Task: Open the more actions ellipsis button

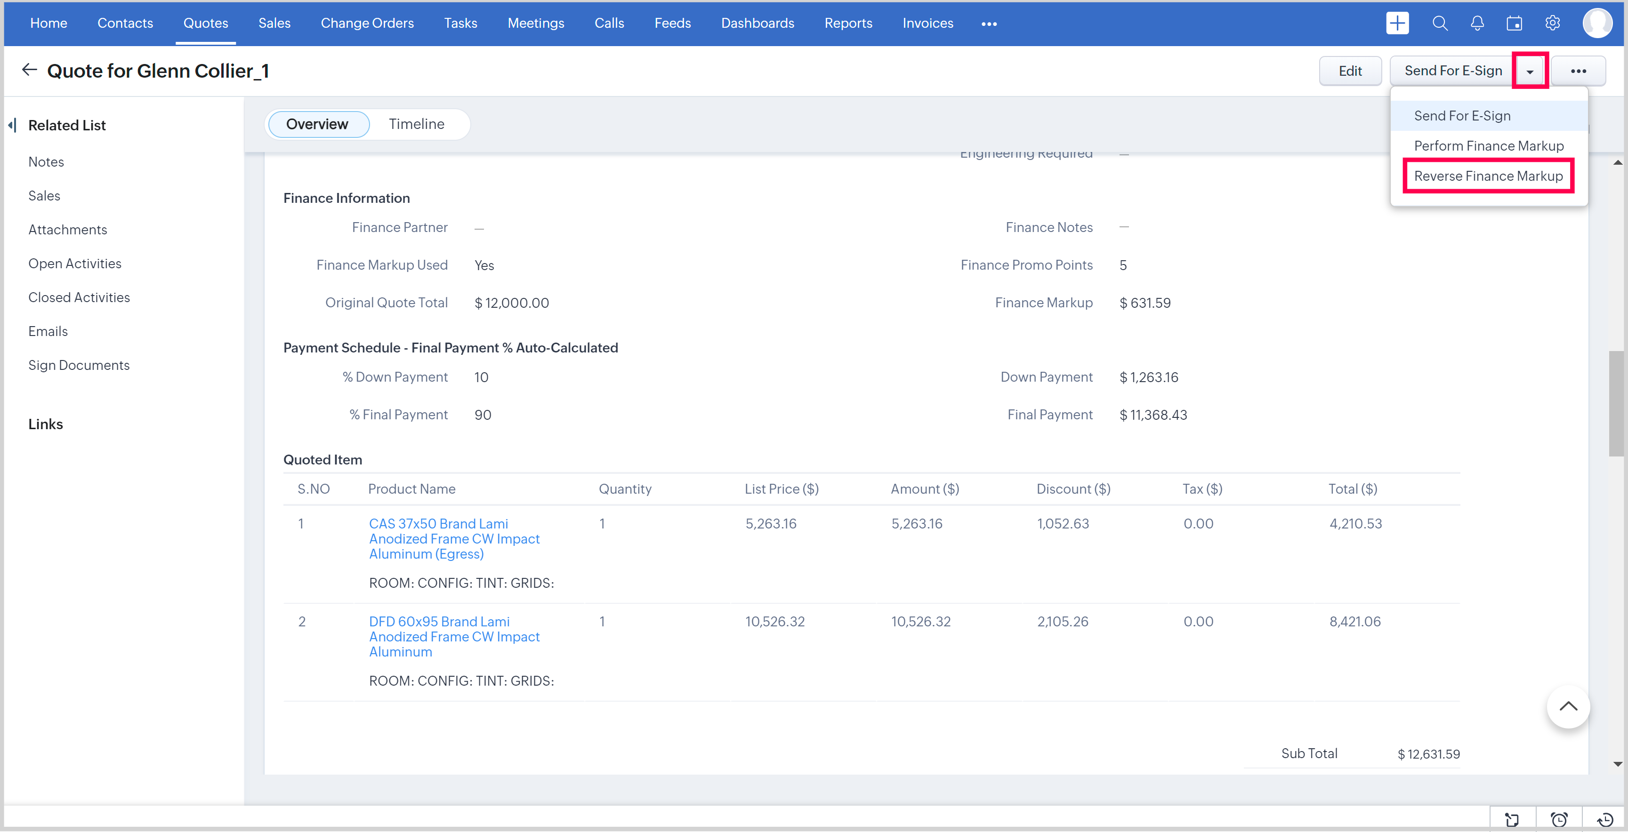Action: coord(1578,72)
